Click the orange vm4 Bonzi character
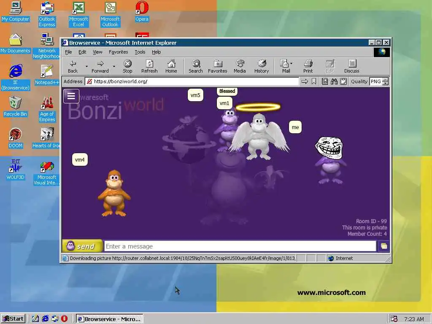Image resolution: width=432 pixels, height=324 pixels. (x=114, y=193)
